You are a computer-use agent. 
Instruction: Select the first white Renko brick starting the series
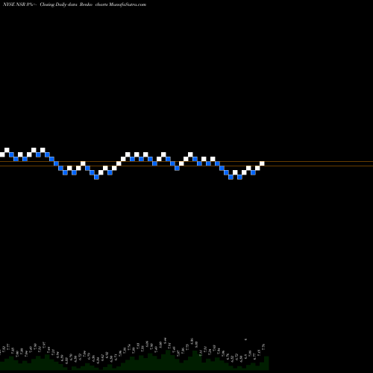(x=2, y=154)
